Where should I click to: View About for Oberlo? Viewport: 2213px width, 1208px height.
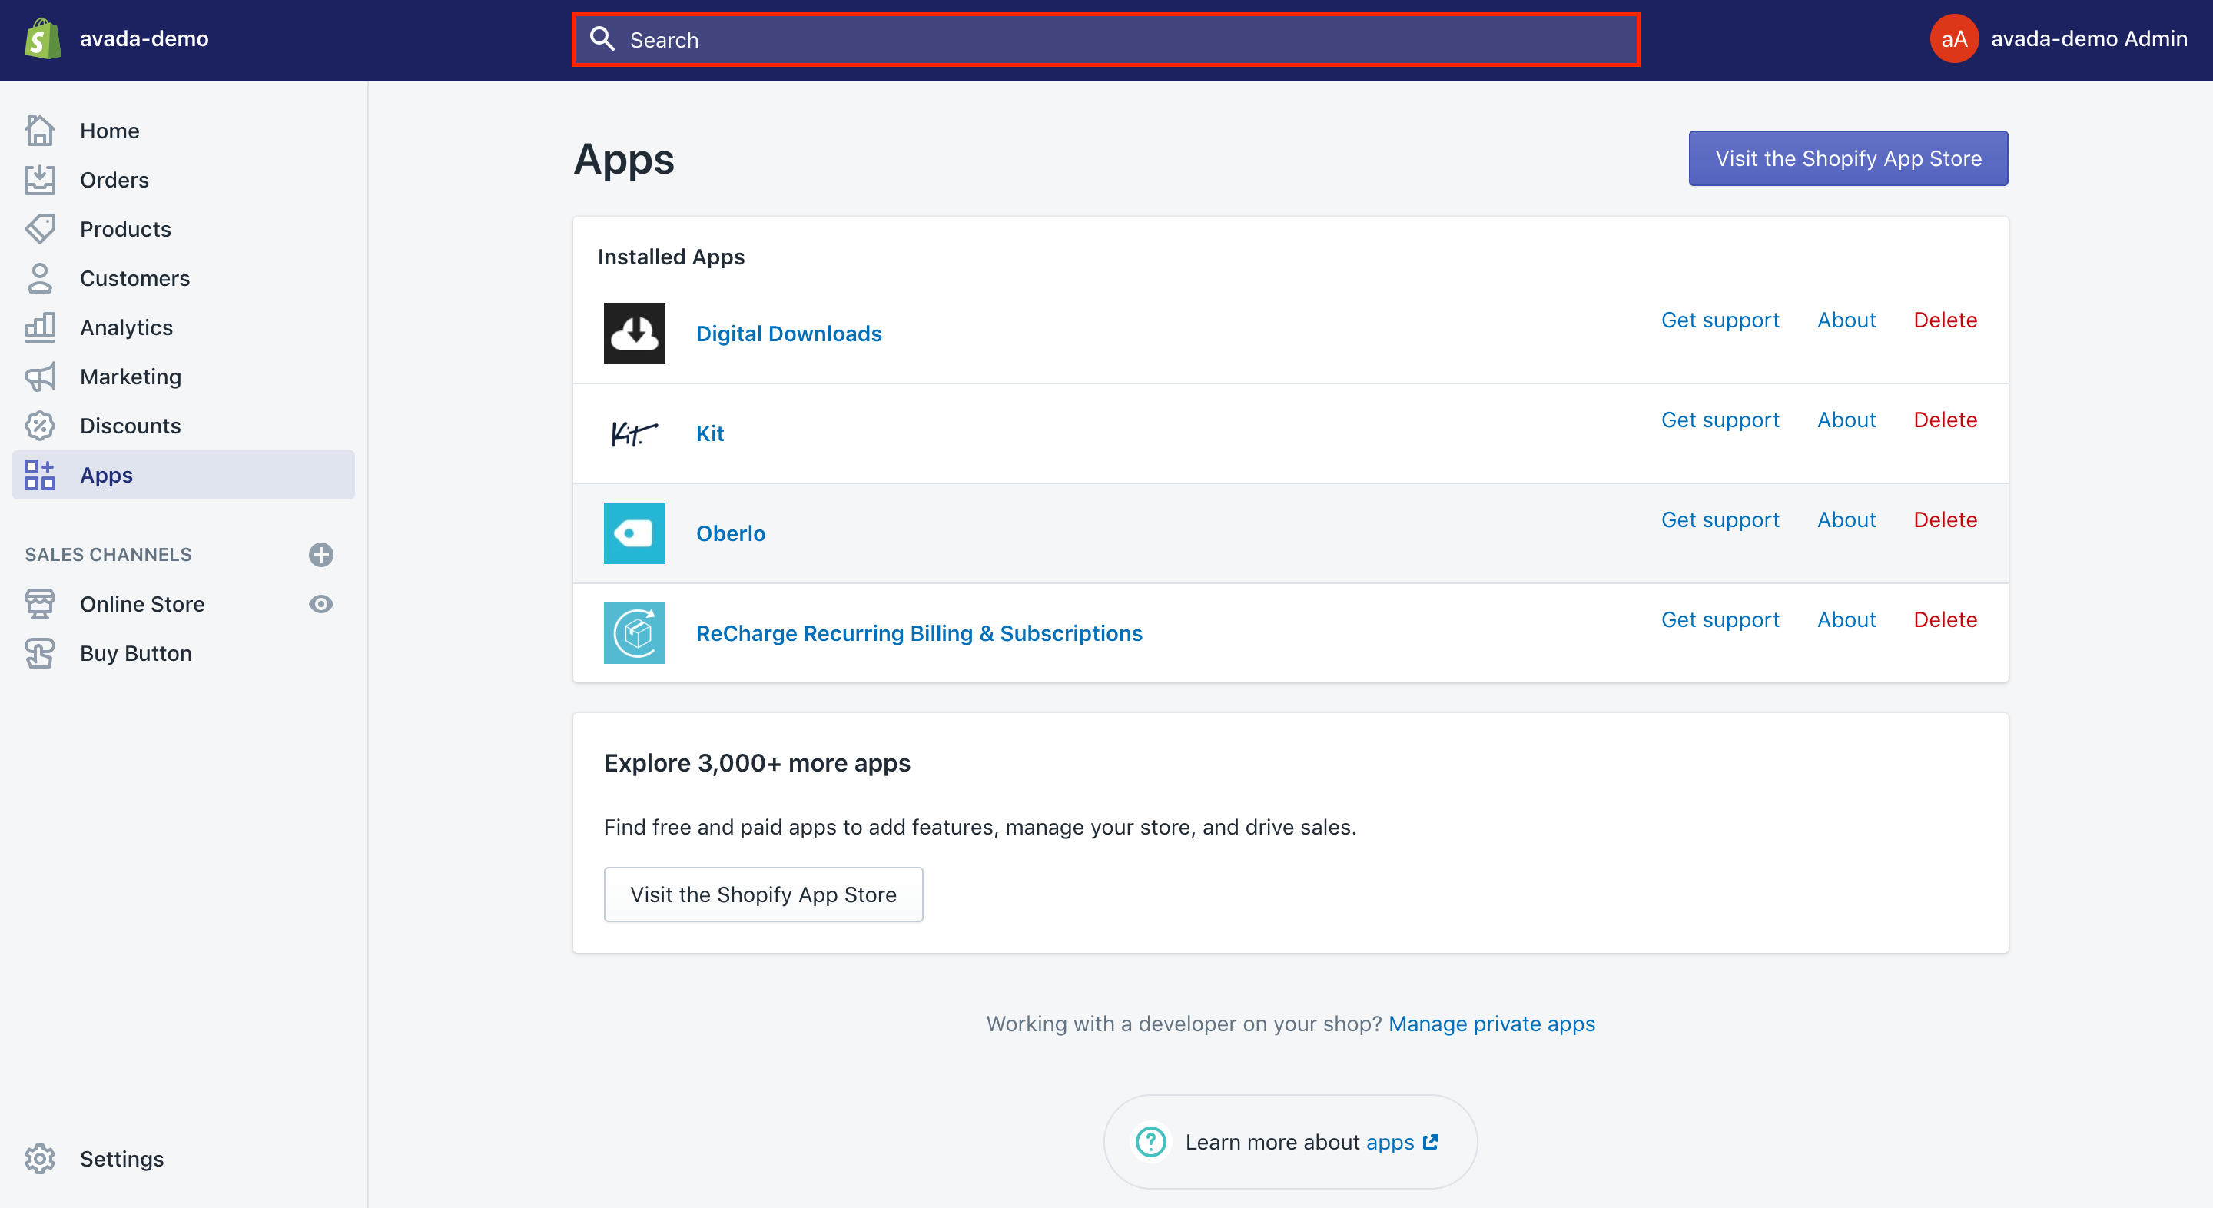pos(1846,519)
